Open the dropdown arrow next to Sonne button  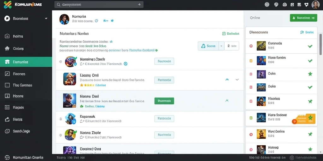click(221, 46)
